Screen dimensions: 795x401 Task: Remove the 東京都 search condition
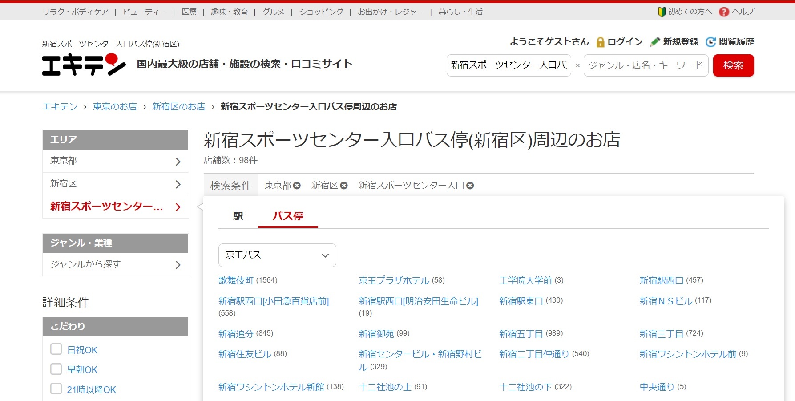297,186
